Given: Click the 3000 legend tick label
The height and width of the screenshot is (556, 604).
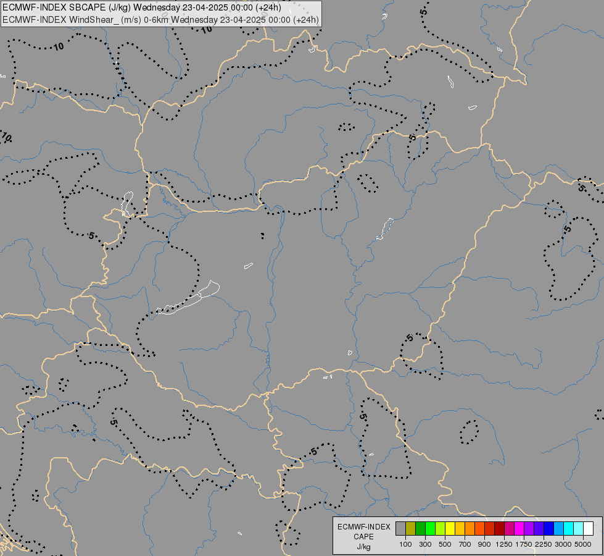Looking at the screenshot, I should tap(563, 544).
